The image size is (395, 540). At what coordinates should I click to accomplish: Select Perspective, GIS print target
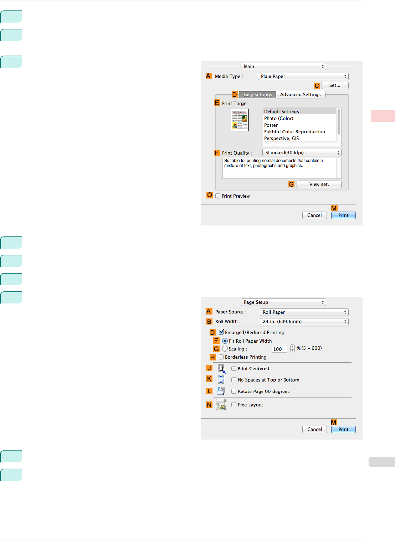pos(299,138)
